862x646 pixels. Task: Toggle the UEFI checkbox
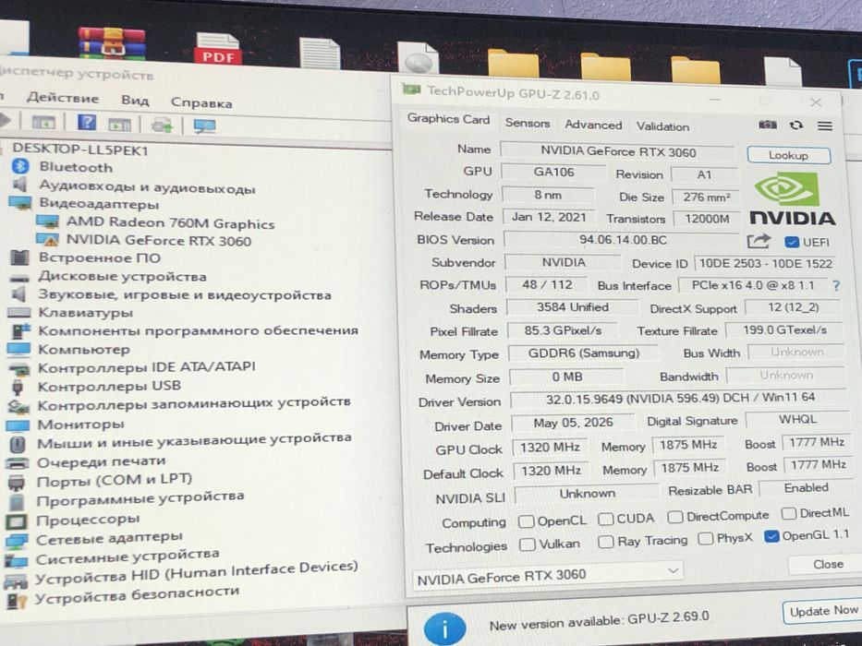[x=792, y=242]
